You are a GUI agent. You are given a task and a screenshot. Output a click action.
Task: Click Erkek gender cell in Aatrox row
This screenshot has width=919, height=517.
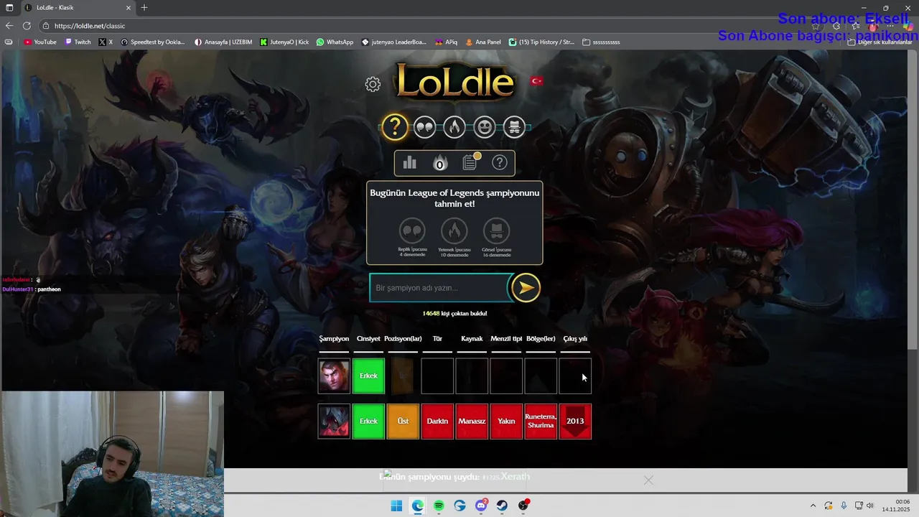pos(368,421)
